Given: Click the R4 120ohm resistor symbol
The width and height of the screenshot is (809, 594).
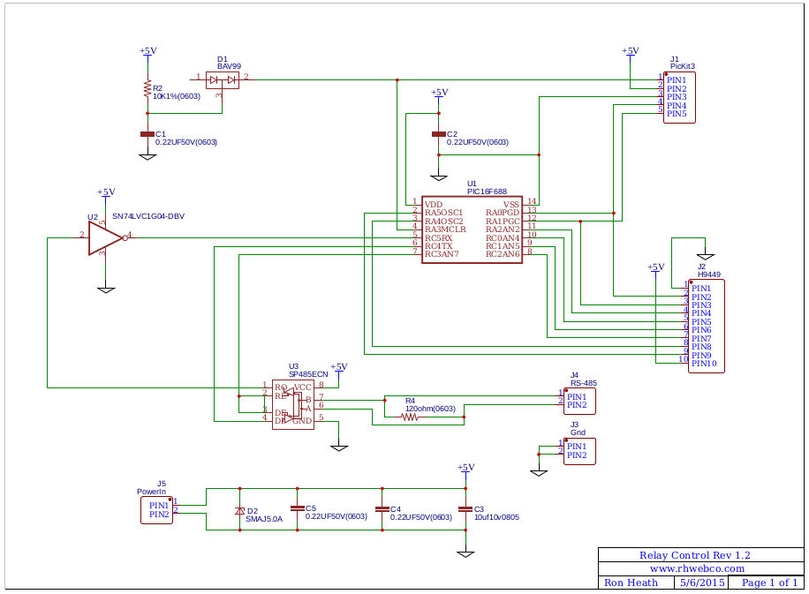Looking at the screenshot, I should pos(410,417).
